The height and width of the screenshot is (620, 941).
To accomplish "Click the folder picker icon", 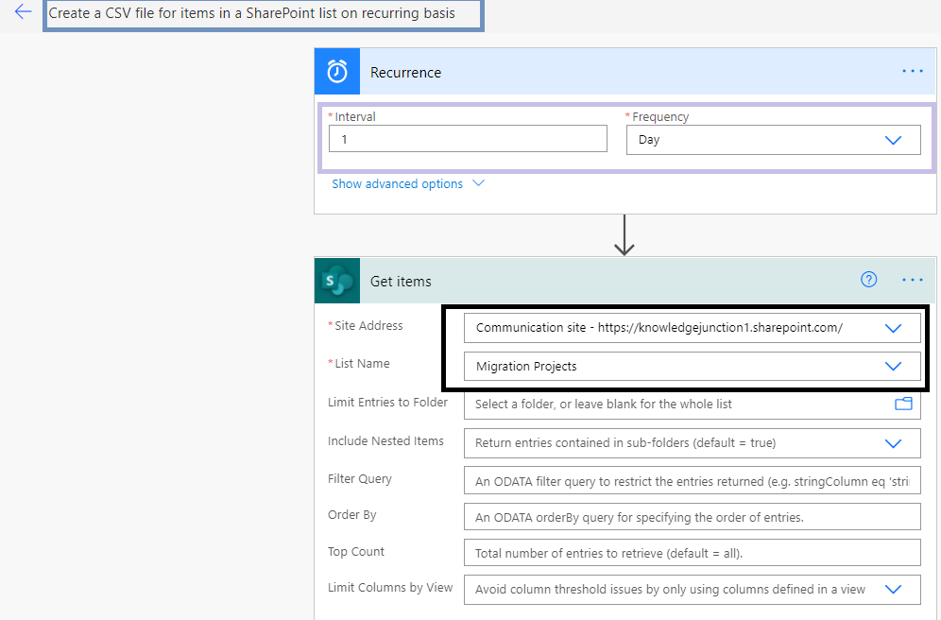I will (903, 404).
